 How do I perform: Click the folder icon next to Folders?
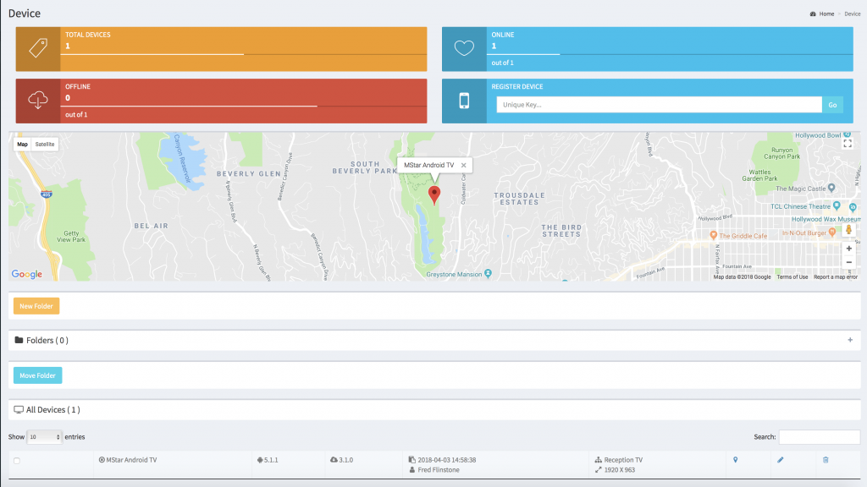(x=19, y=340)
